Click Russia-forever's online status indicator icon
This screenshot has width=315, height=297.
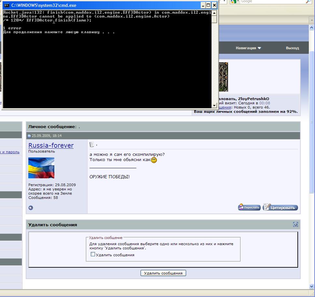31,208
